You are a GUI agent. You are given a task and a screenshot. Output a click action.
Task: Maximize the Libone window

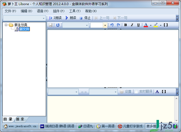[163, 3]
